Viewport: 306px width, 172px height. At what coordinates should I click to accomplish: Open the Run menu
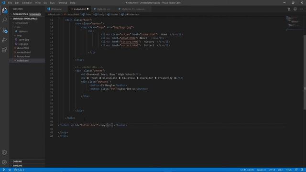(x=52, y=3)
